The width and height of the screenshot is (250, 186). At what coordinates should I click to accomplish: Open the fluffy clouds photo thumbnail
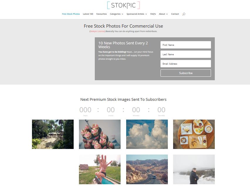(x=147, y=134)
